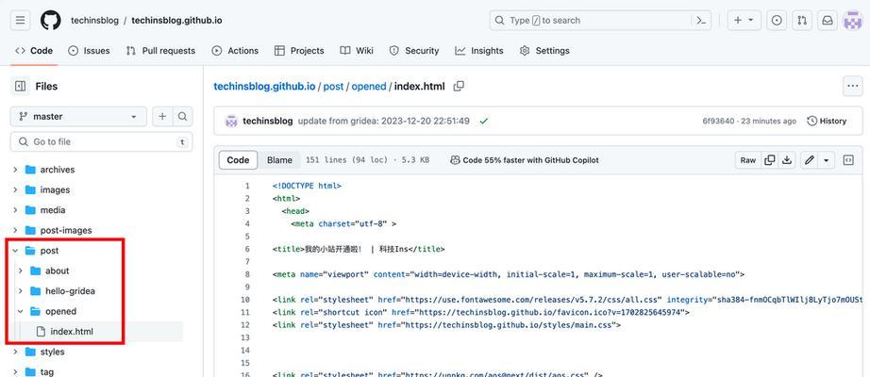870x377 pixels.
Task: Open the Insights tab
Action: [478, 51]
